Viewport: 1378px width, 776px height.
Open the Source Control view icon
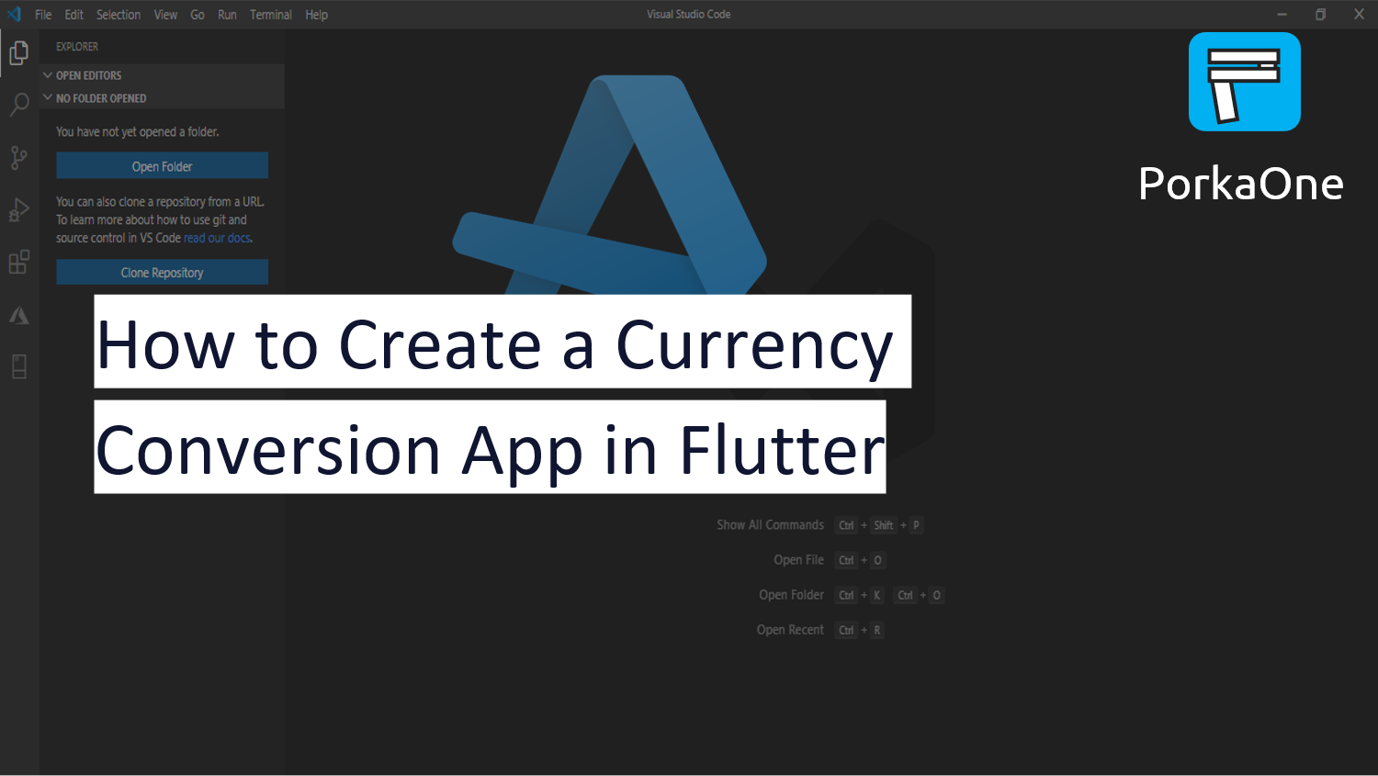[19, 158]
